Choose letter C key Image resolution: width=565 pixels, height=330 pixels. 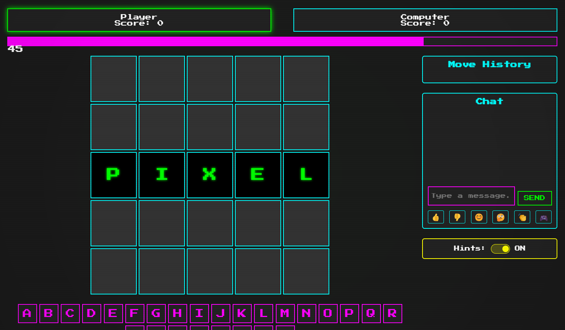coord(70,314)
